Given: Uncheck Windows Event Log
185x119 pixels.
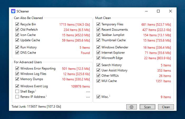Looking at the screenshot, I should [17, 86].
